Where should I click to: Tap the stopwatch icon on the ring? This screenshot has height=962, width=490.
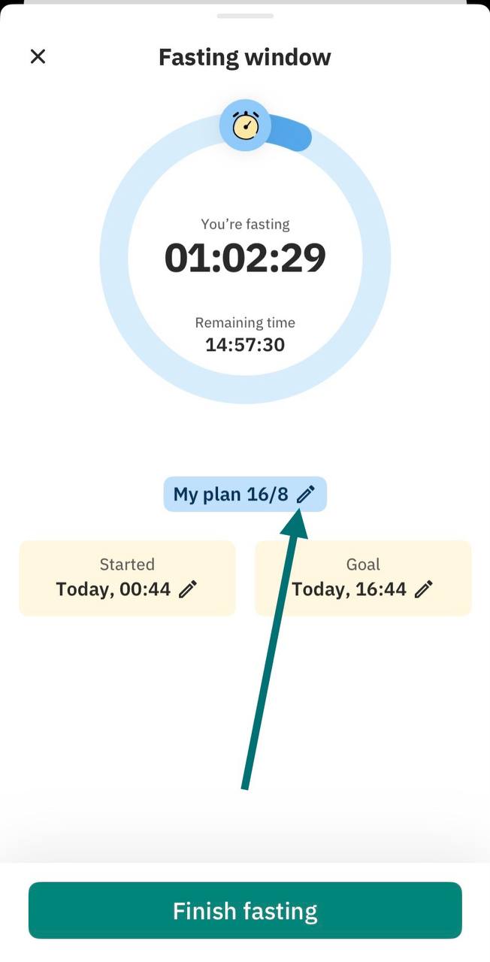click(245, 125)
